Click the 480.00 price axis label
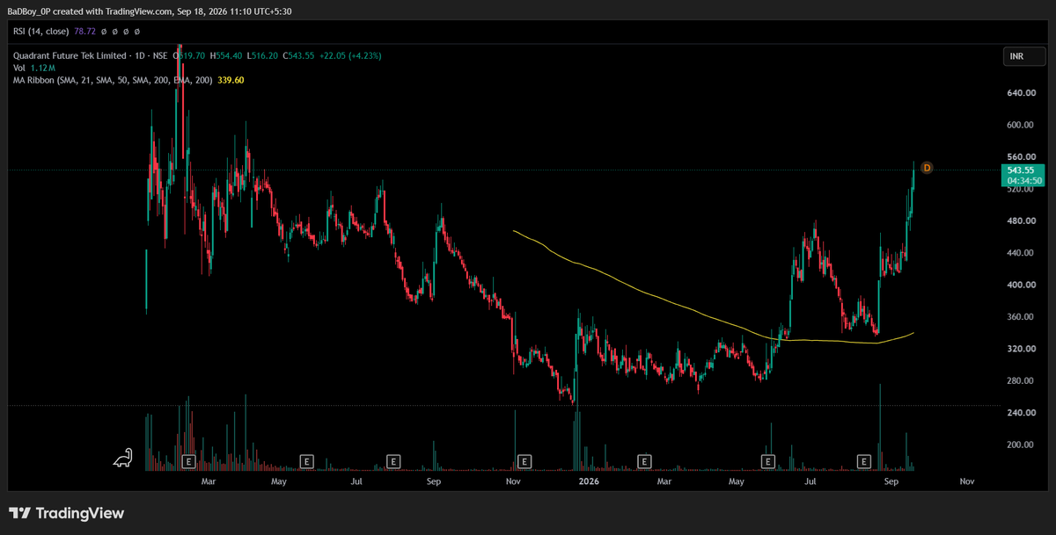The width and height of the screenshot is (1056, 535). [x=1019, y=221]
